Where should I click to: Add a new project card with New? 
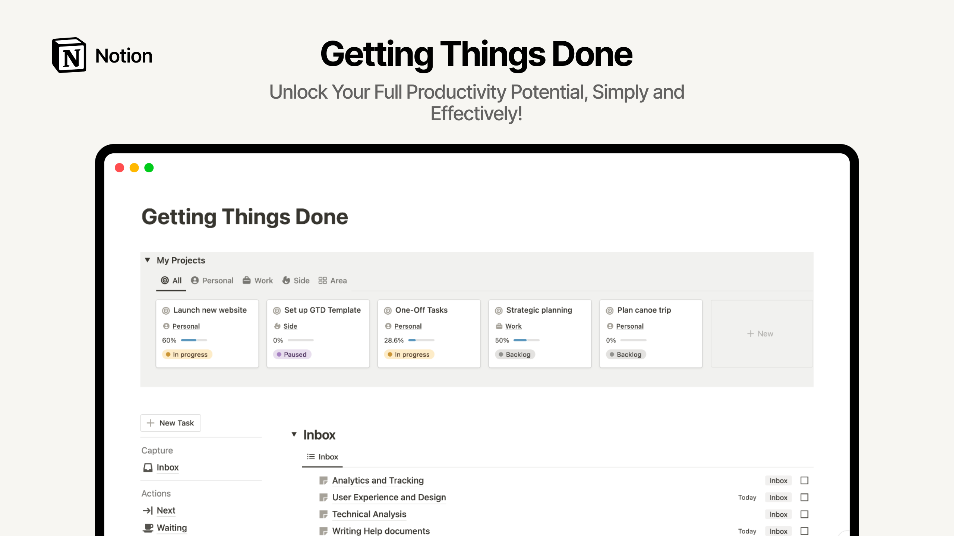click(760, 334)
